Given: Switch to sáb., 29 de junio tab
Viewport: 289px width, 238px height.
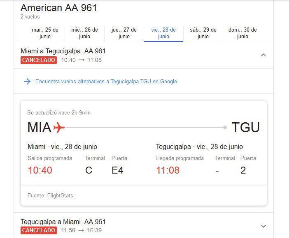Looking at the screenshot, I should coord(203,33).
